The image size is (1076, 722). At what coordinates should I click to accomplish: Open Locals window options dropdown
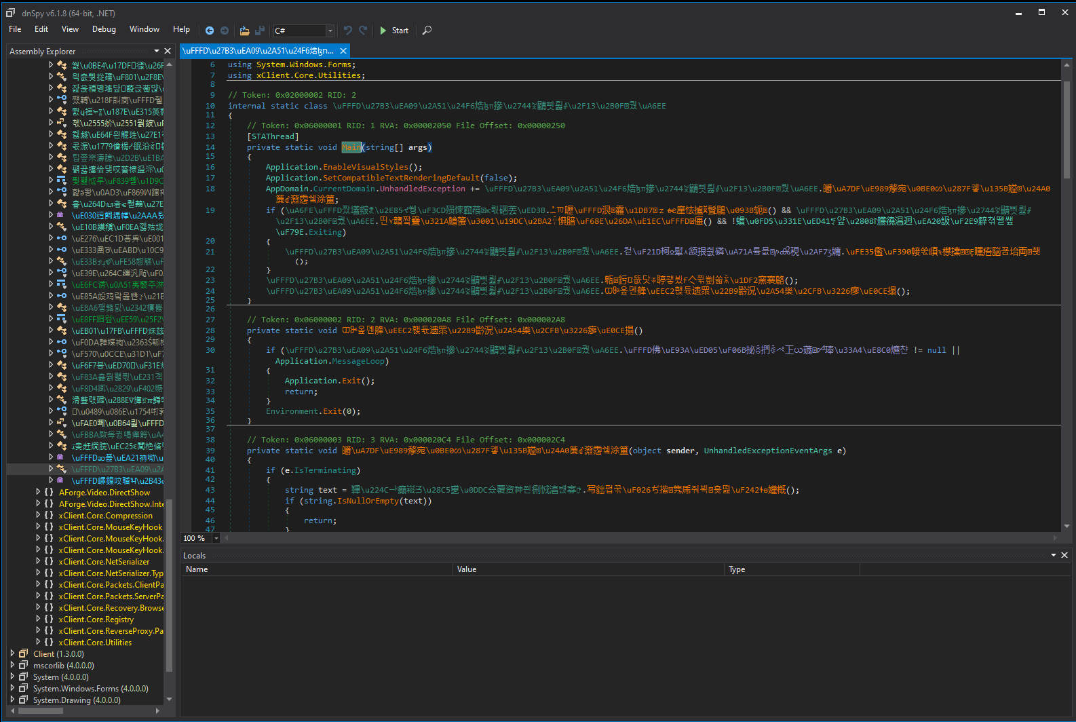pyautogui.click(x=1054, y=555)
